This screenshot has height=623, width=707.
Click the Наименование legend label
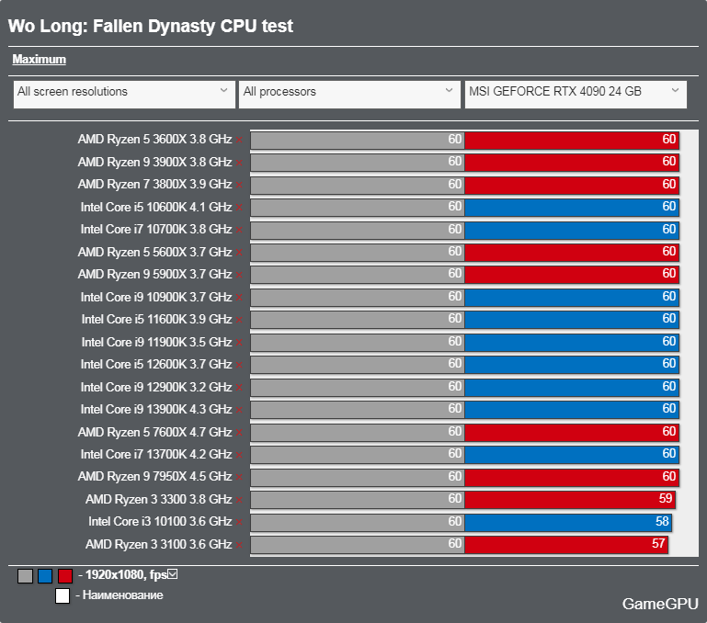click(x=122, y=595)
